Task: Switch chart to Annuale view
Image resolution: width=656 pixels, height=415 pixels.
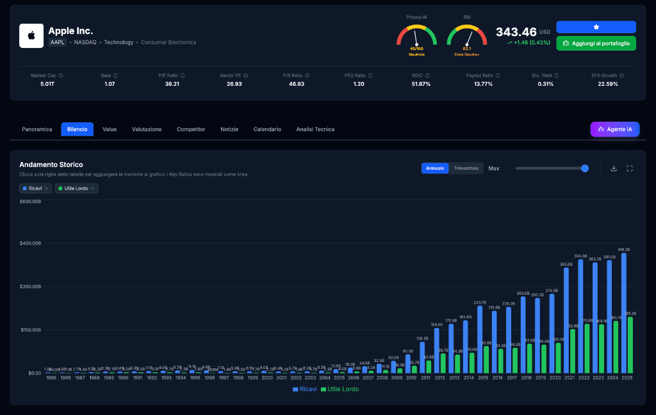Action: [x=435, y=168]
